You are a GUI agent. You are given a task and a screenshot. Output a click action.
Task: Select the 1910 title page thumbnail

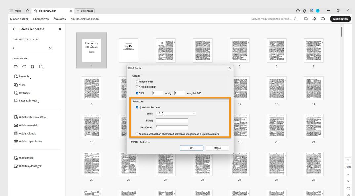pyautogui.click(x=129, y=50)
